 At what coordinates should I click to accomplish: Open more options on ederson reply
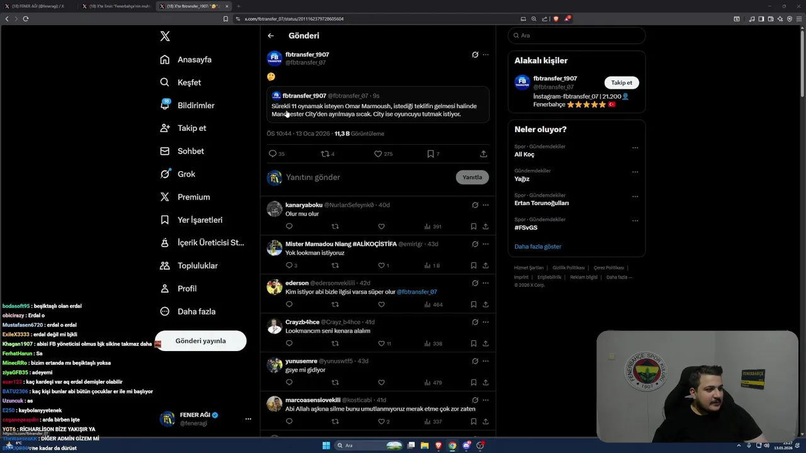pyautogui.click(x=485, y=283)
